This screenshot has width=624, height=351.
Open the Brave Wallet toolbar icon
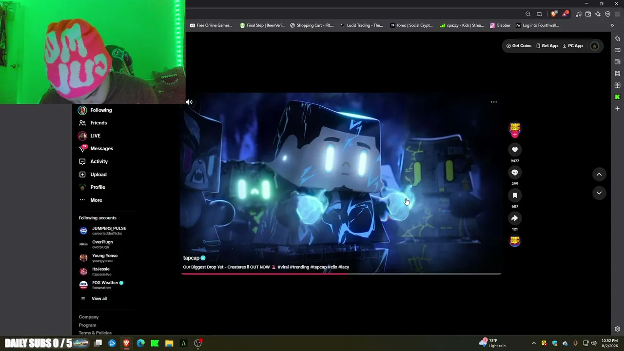[x=588, y=14]
